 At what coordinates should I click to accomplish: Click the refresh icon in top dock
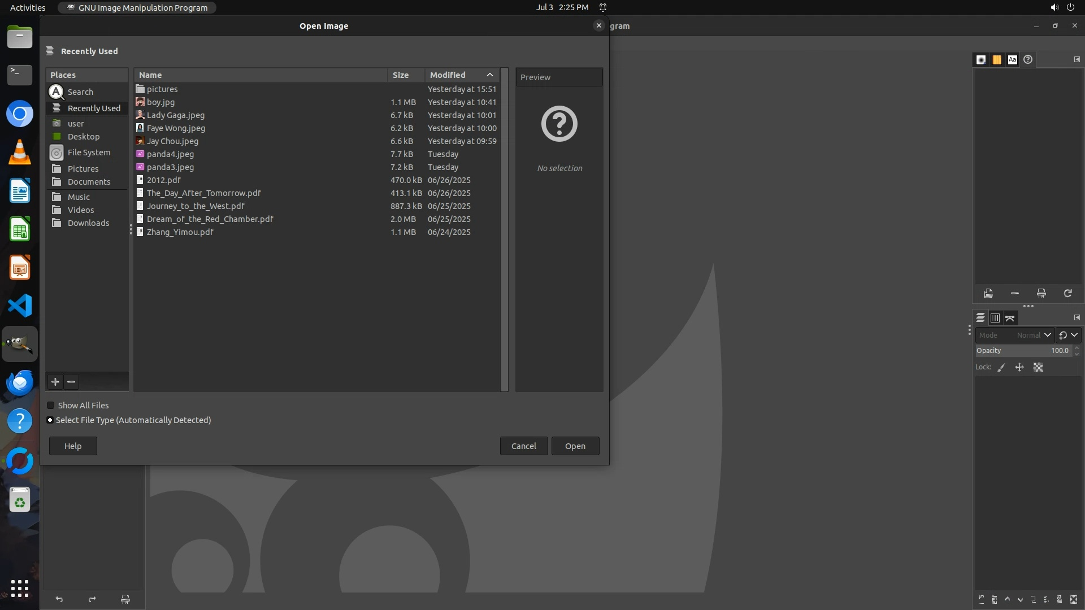[x=1068, y=293]
